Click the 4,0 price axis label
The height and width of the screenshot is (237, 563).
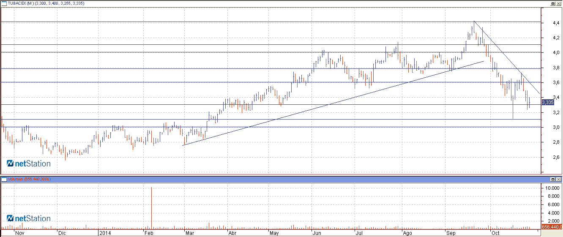(556, 53)
